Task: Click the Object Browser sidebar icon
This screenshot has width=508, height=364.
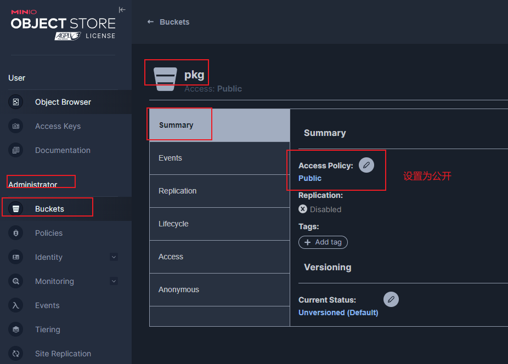Action: [x=16, y=102]
